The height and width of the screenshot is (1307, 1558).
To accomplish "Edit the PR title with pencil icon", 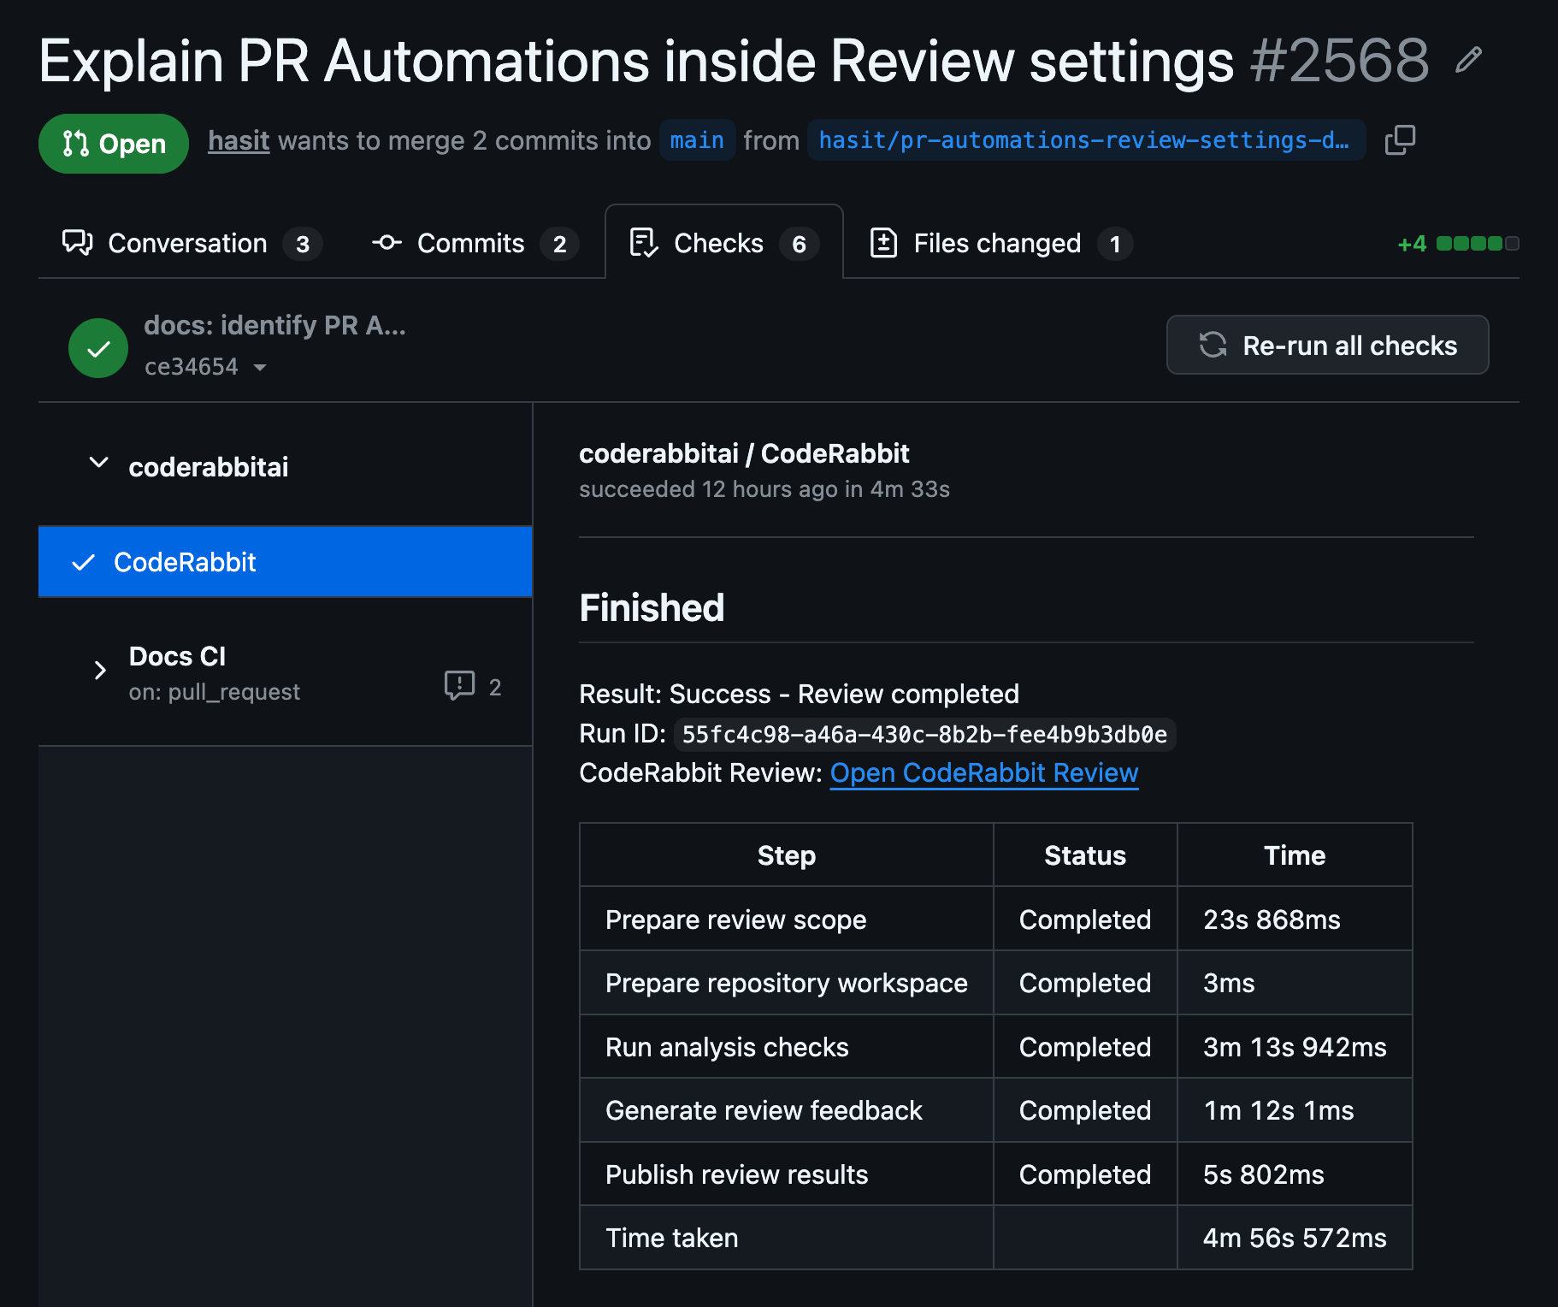I will click(1468, 61).
